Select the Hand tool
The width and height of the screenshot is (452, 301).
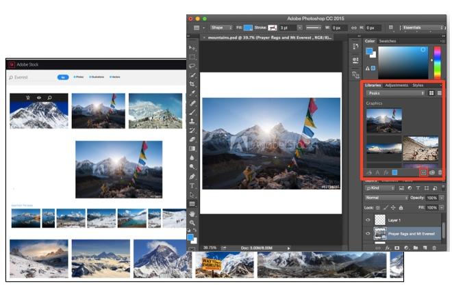pos(192,213)
